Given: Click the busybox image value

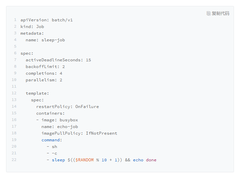Looking at the screenshot, I should point(69,120).
